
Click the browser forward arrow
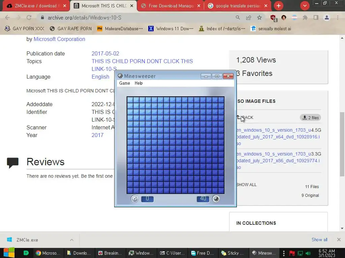18,17
